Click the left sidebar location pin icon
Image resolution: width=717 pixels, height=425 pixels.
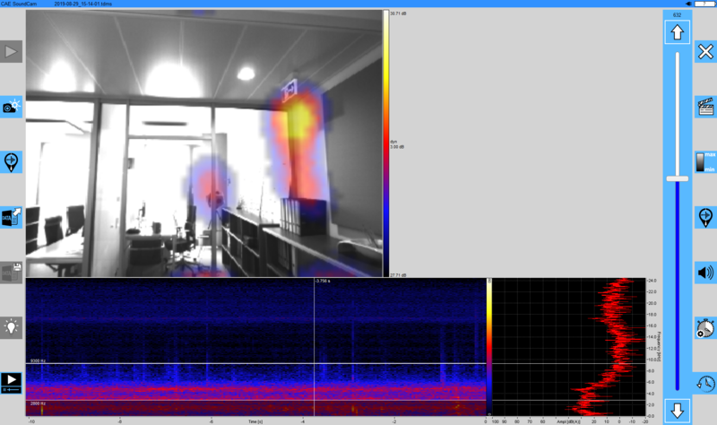pos(11,162)
